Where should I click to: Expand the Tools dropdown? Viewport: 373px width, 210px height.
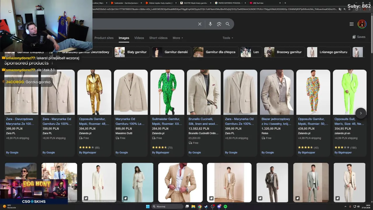pyautogui.click(x=228, y=38)
